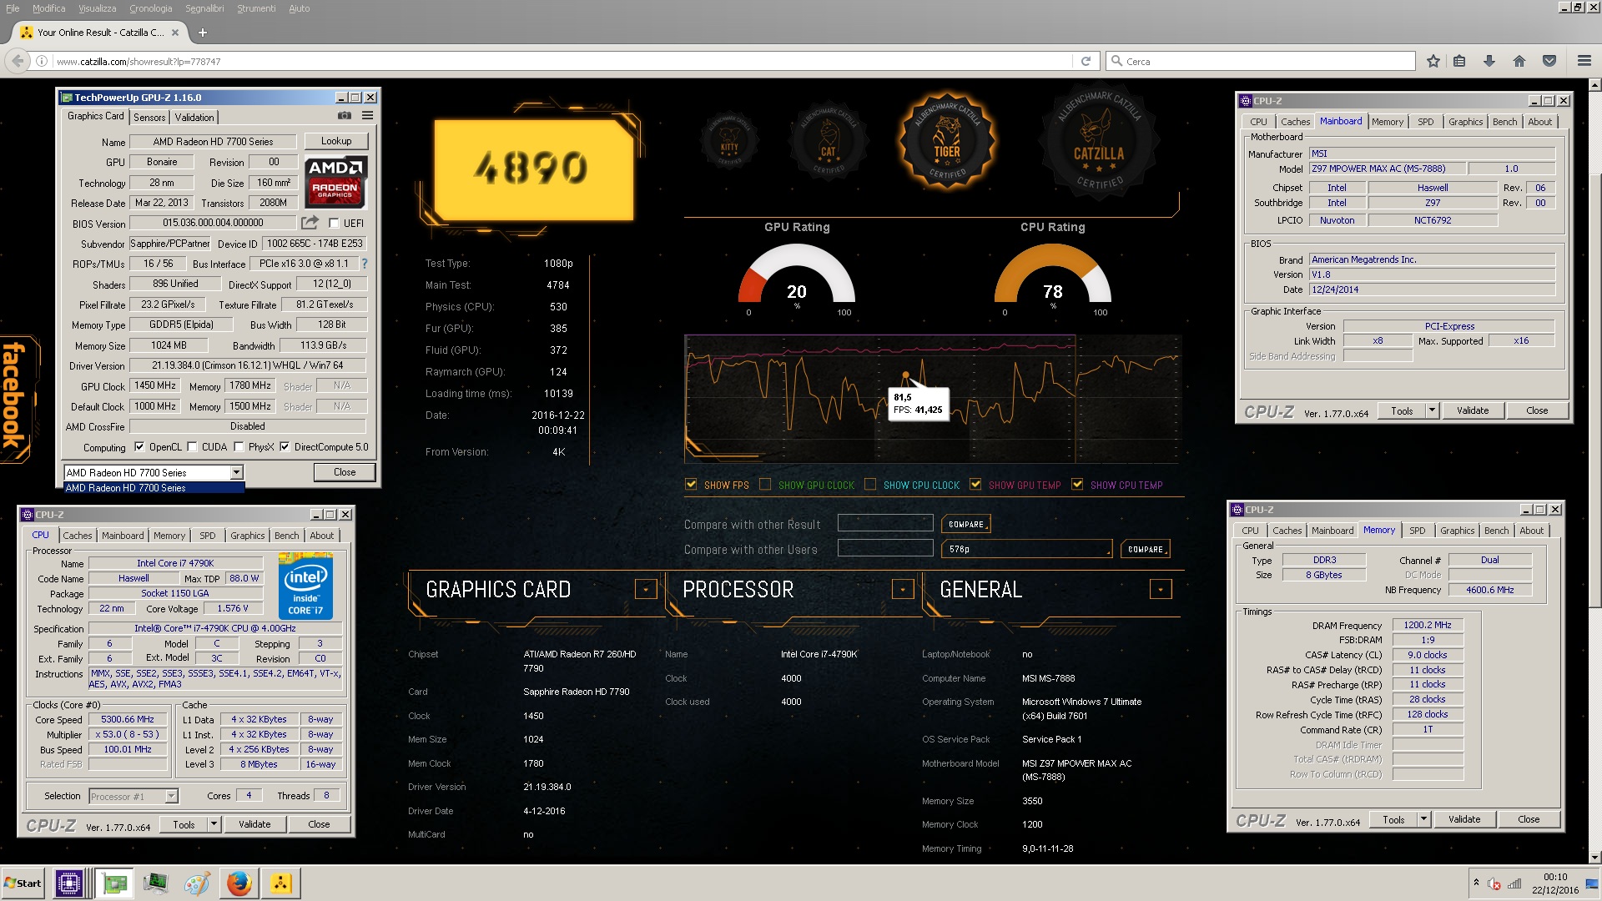Open the Firefox hamburger menu

(x=1584, y=61)
